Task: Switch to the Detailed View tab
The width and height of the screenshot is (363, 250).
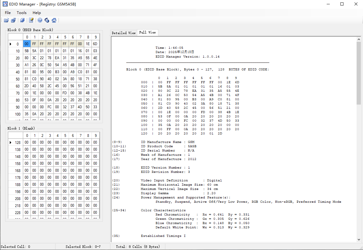Action: (x=124, y=33)
